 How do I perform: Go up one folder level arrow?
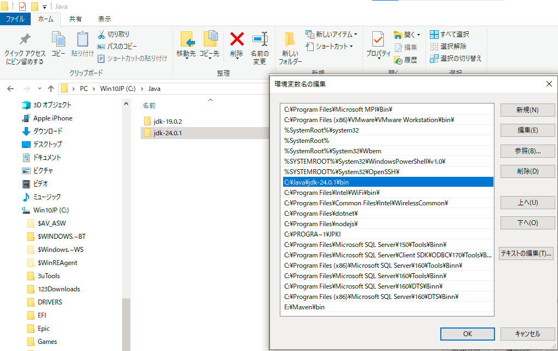click(51, 89)
